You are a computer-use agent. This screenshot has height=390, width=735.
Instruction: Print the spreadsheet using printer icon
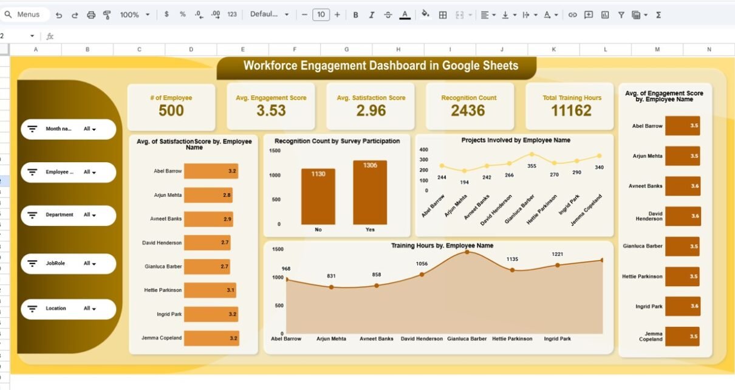[91, 15]
